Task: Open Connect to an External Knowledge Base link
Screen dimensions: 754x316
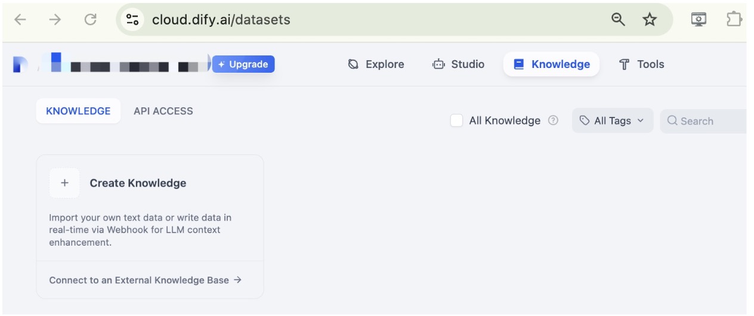Action: [x=145, y=280]
